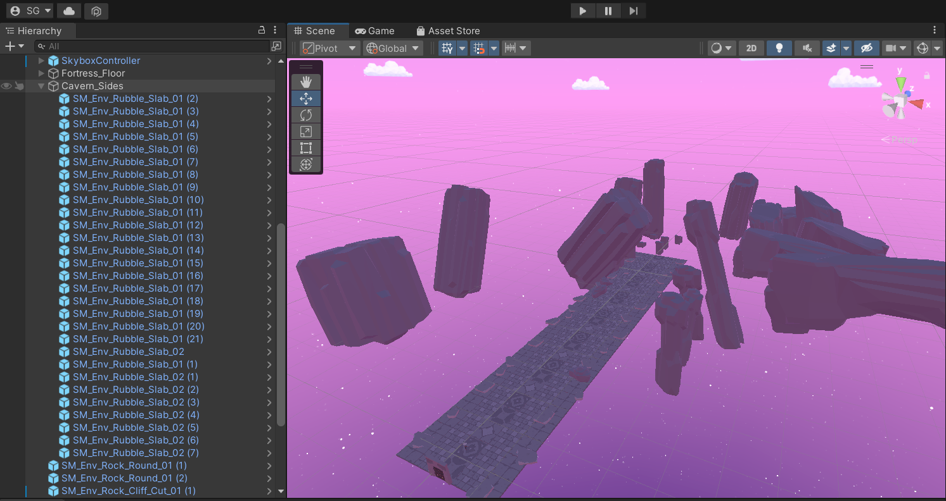Select the Scale tool
946x501 pixels.
point(306,132)
